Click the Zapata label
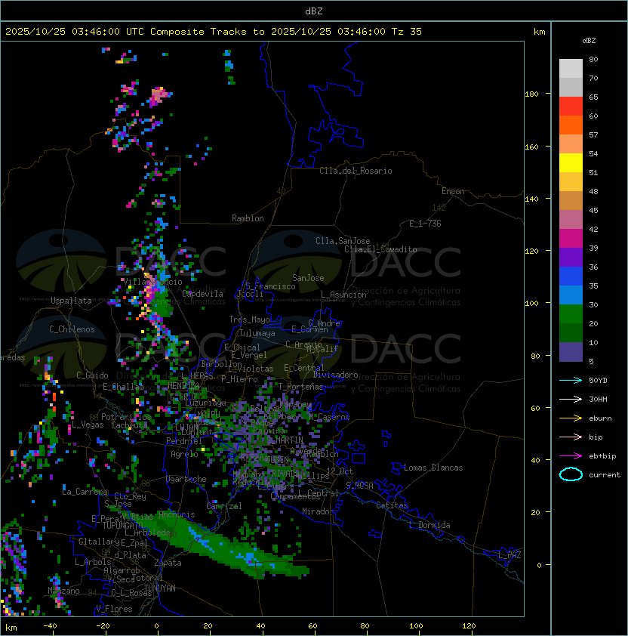Viewport: 628px width, 636px height. pyautogui.click(x=168, y=563)
